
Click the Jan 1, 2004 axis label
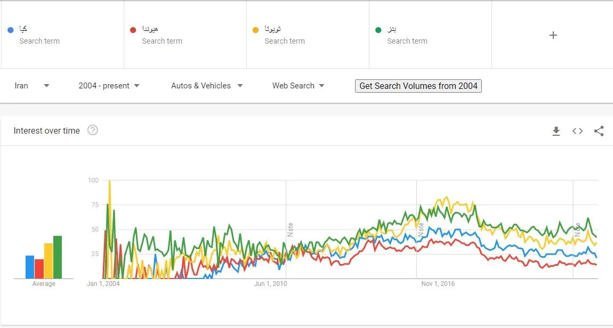pyautogui.click(x=103, y=284)
